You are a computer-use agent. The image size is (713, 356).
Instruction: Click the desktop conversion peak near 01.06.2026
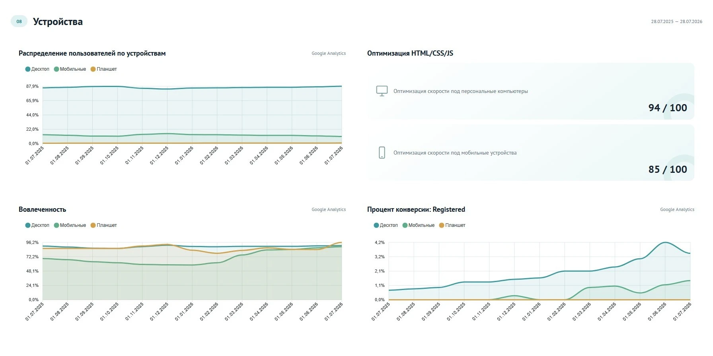point(665,242)
